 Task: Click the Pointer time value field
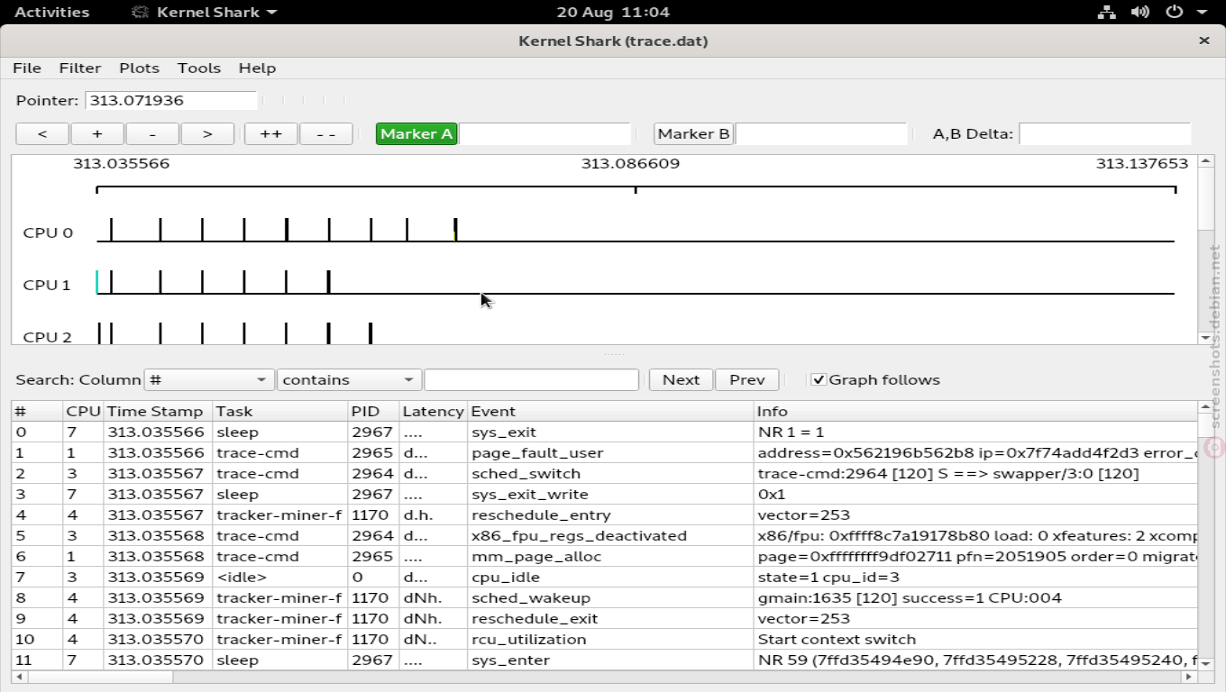pos(171,101)
